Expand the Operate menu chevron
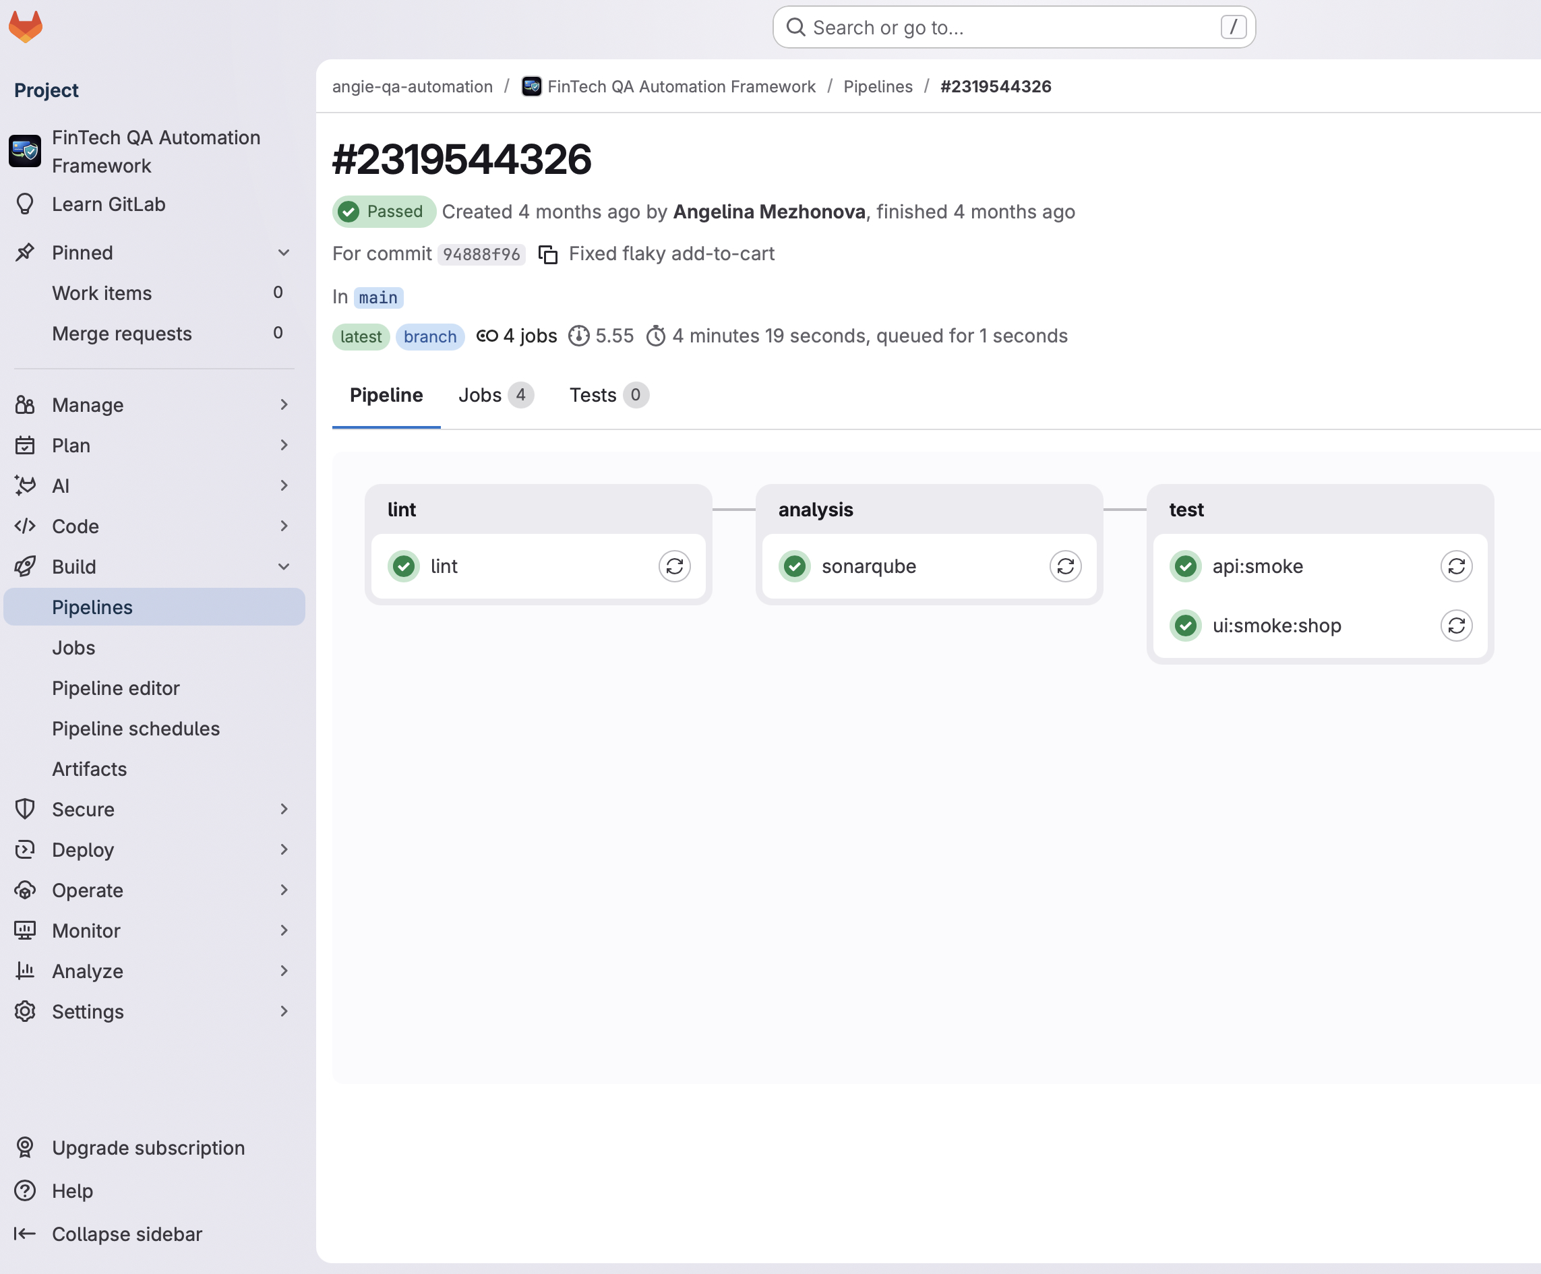The width and height of the screenshot is (1541, 1274). [284, 890]
